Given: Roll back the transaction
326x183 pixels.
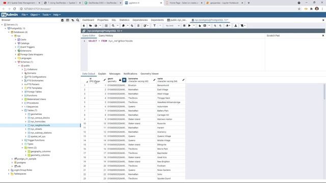Looking at the screenshot, I should pyautogui.click(x=221, y=26).
